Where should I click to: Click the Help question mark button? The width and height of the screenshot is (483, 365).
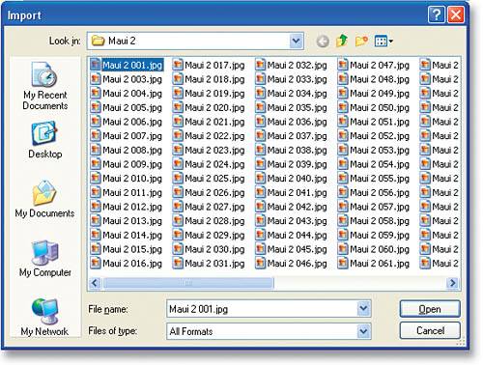click(x=437, y=14)
